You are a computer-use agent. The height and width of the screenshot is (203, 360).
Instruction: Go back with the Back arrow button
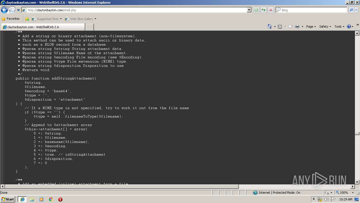coord(4,10)
